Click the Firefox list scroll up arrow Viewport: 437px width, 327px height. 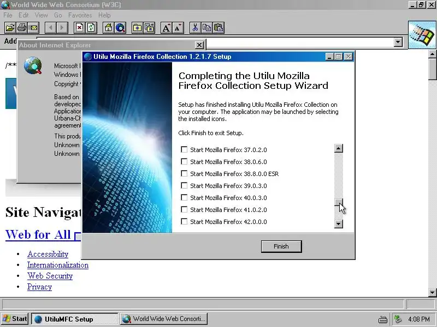point(339,148)
